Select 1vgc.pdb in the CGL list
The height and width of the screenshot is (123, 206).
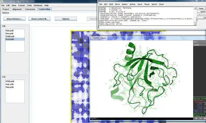point(15,84)
